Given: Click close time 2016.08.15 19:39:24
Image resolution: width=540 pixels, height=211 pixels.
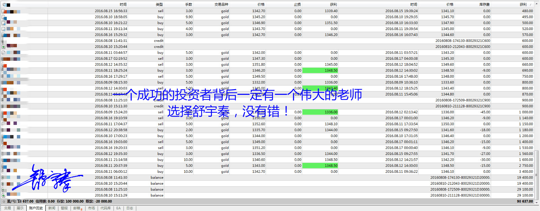Looking at the screenshot, I should point(402,11).
